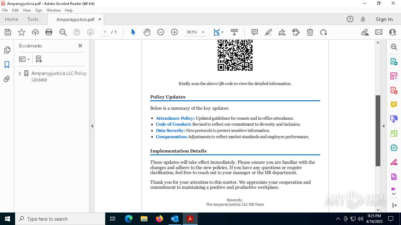Select the Highlight text pen tool
This screenshot has width=401, height=225.
pyautogui.click(x=268, y=32)
